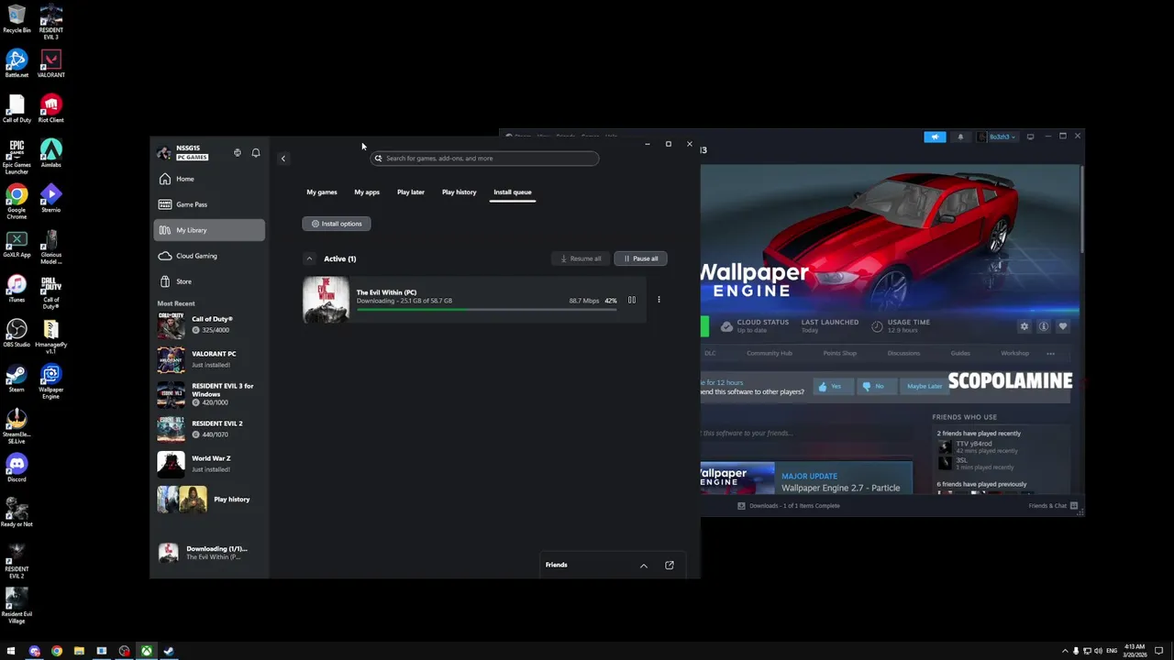Open Install options
Viewport: 1174px width, 660px height.
(337, 224)
